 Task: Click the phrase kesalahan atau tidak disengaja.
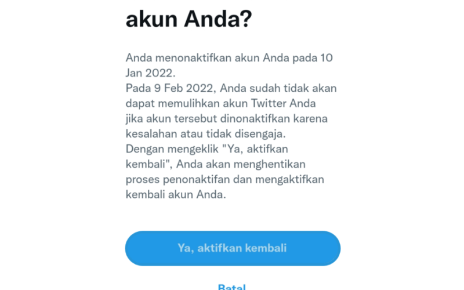coord(206,134)
